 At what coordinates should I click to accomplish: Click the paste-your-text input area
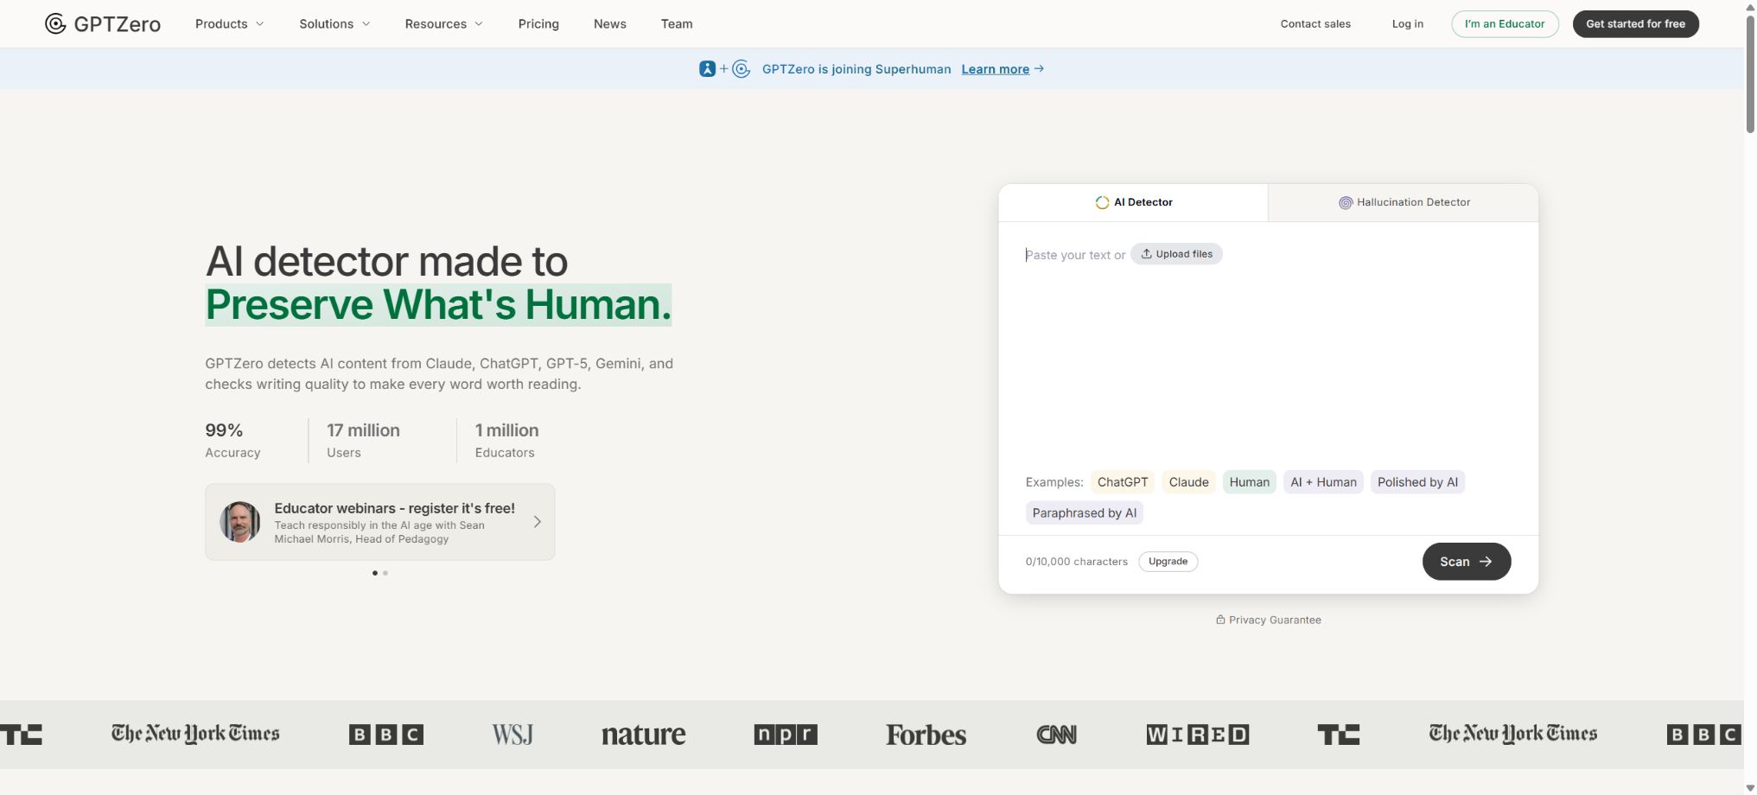1268,346
